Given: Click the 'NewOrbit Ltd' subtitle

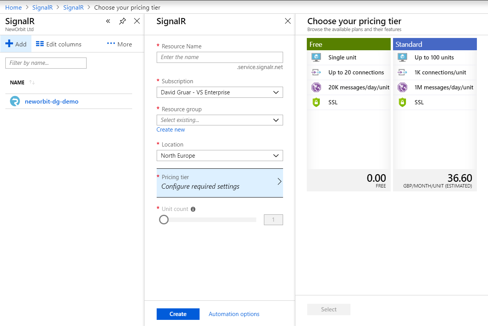Looking at the screenshot, I should coord(19,29).
